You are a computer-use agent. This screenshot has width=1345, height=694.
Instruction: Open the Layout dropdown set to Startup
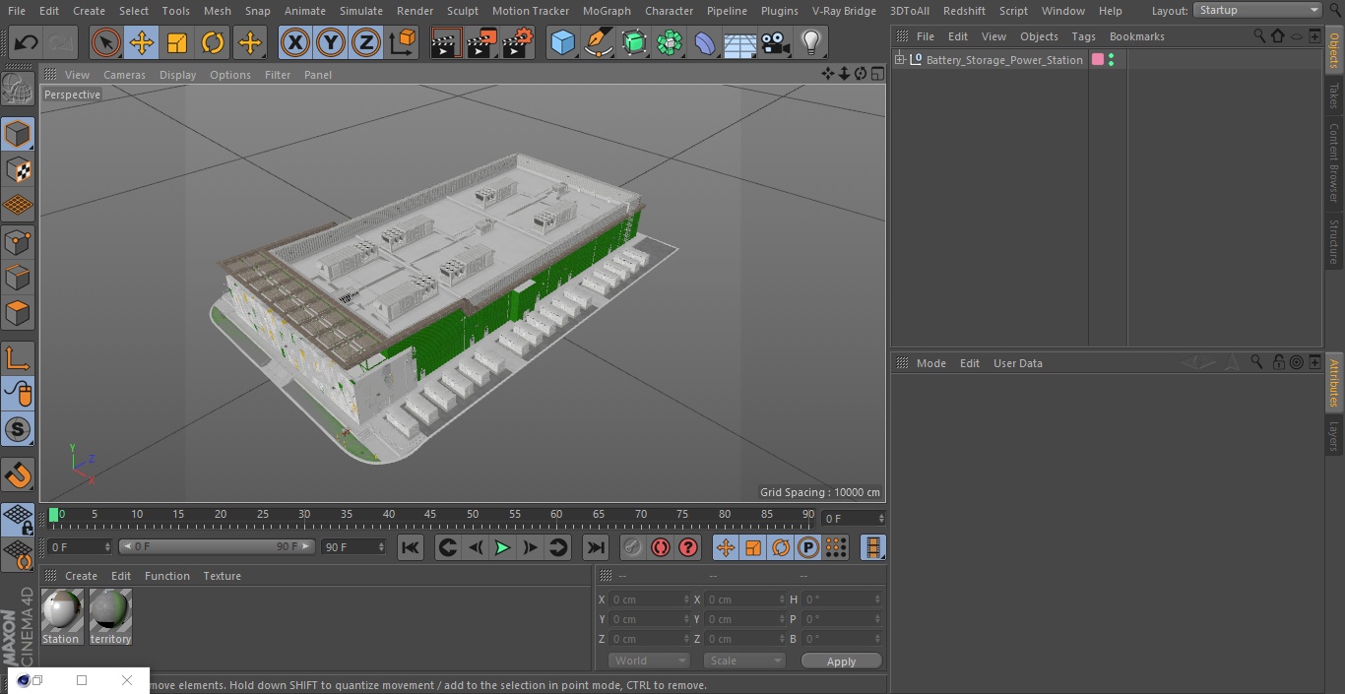pyautogui.click(x=1258, y=10)
